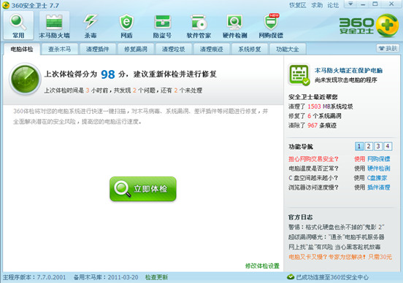
Task: Click 木马防火墙正在保护电脑 heading
Action: point(349,70)
